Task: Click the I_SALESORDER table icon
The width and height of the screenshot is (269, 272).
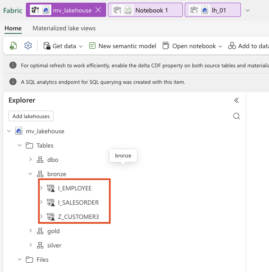Action: pyautogui.click(x=51, y=203)
